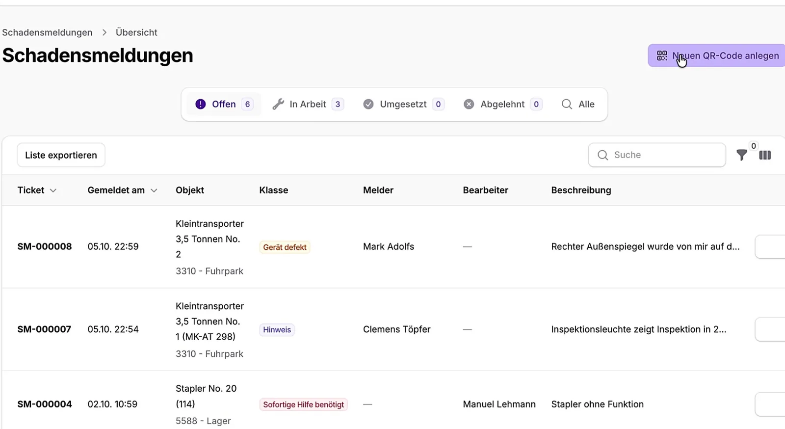Click the exclamation icon on the Offen tab
Screen dimensions: 785x429
coord(201,104)
